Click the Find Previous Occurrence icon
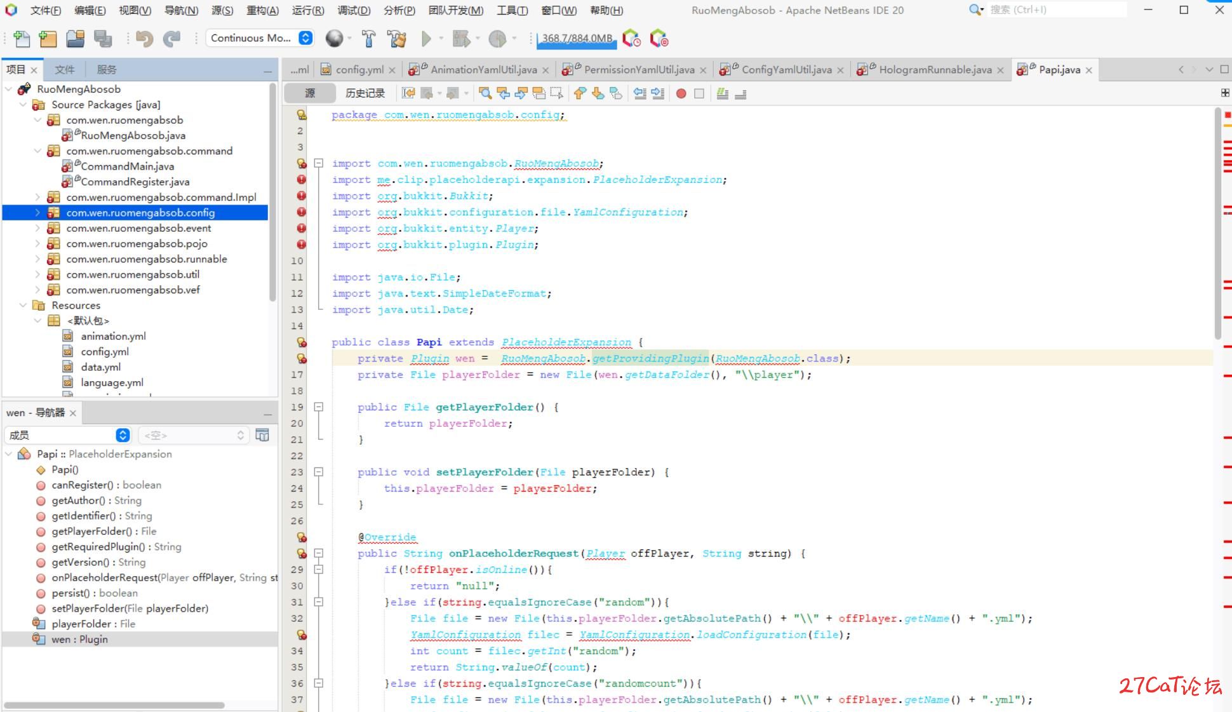Viewport: 1232px width, 712px height. [x=504, y=93]
